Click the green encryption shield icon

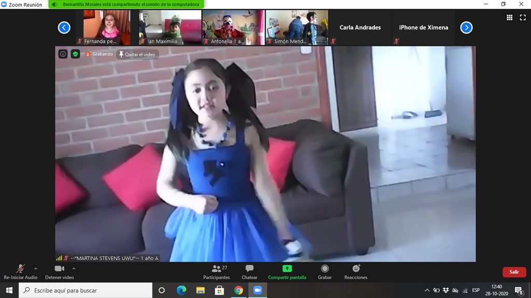[x=75, y=54]
